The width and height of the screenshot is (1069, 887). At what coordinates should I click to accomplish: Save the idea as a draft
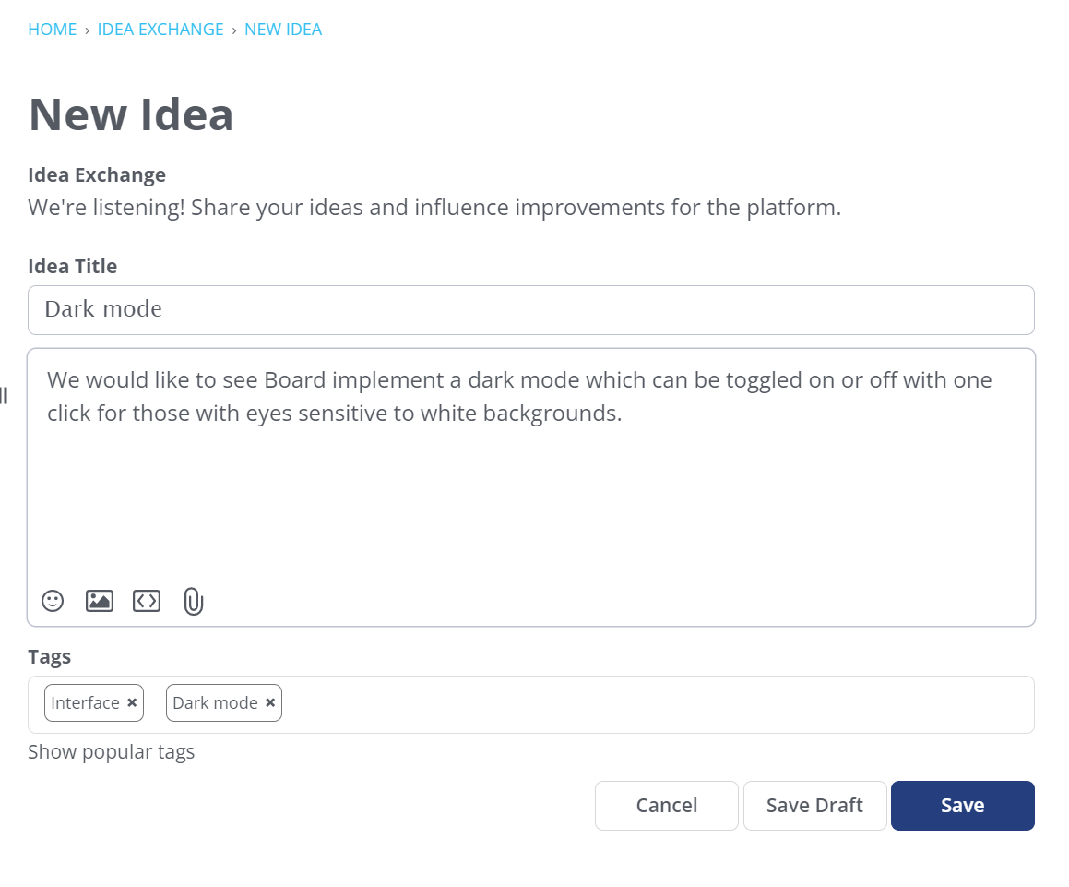coord(814,806)
